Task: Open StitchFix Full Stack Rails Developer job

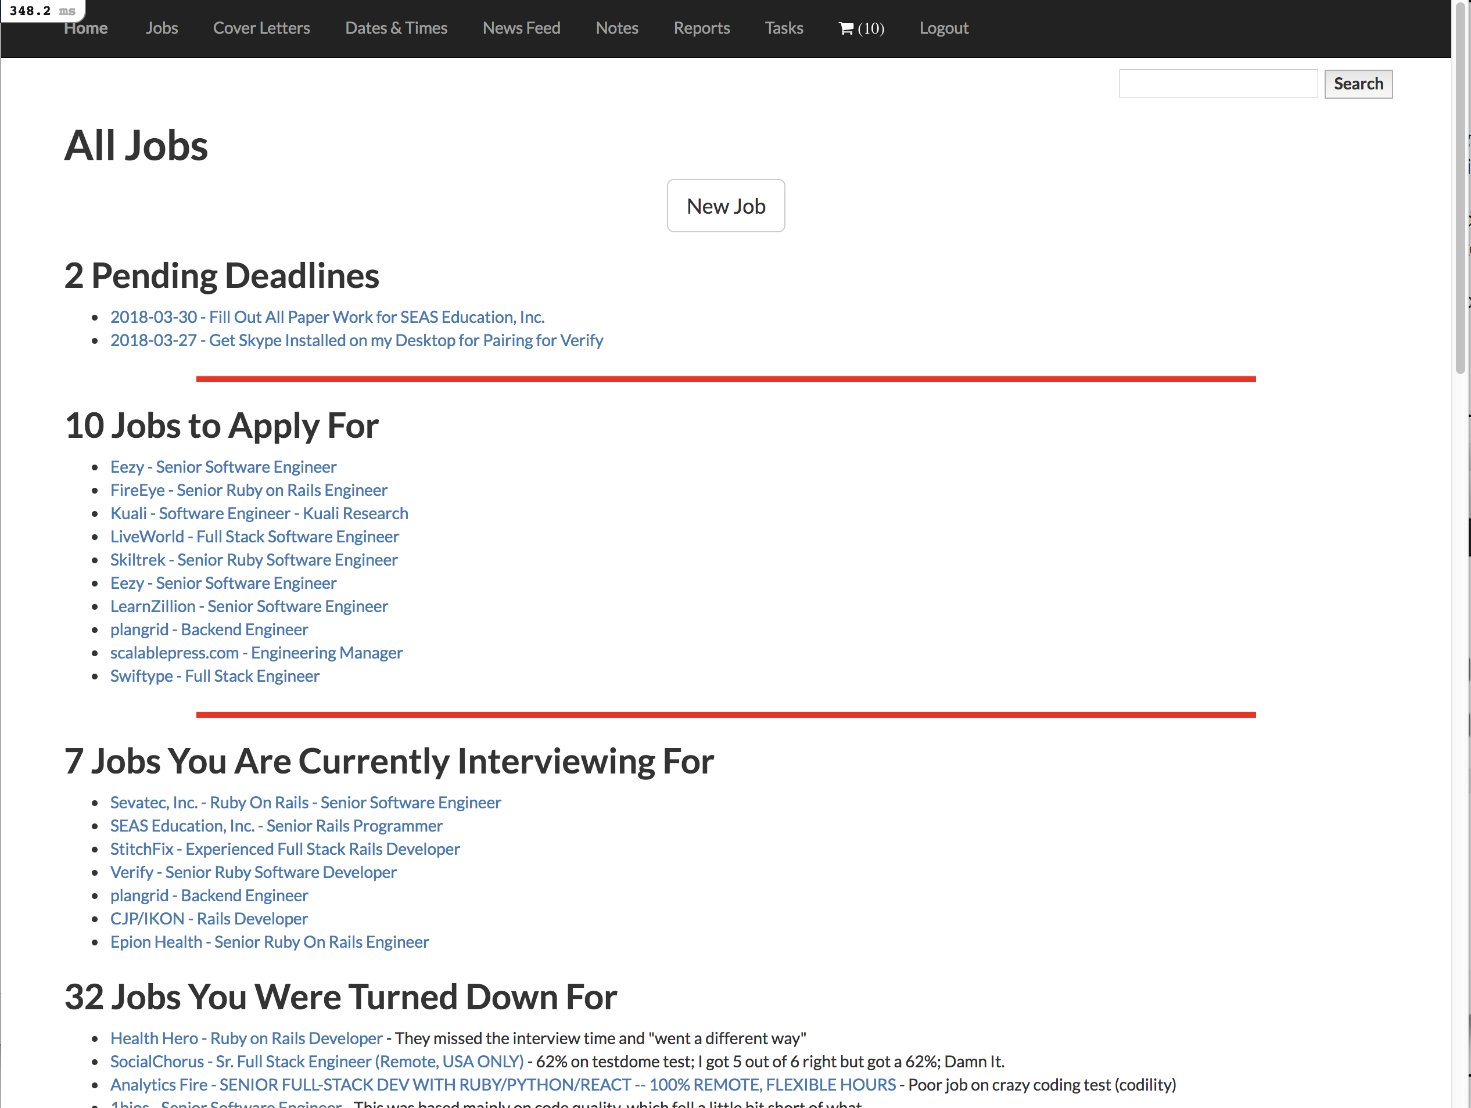Action: [285, 849]
